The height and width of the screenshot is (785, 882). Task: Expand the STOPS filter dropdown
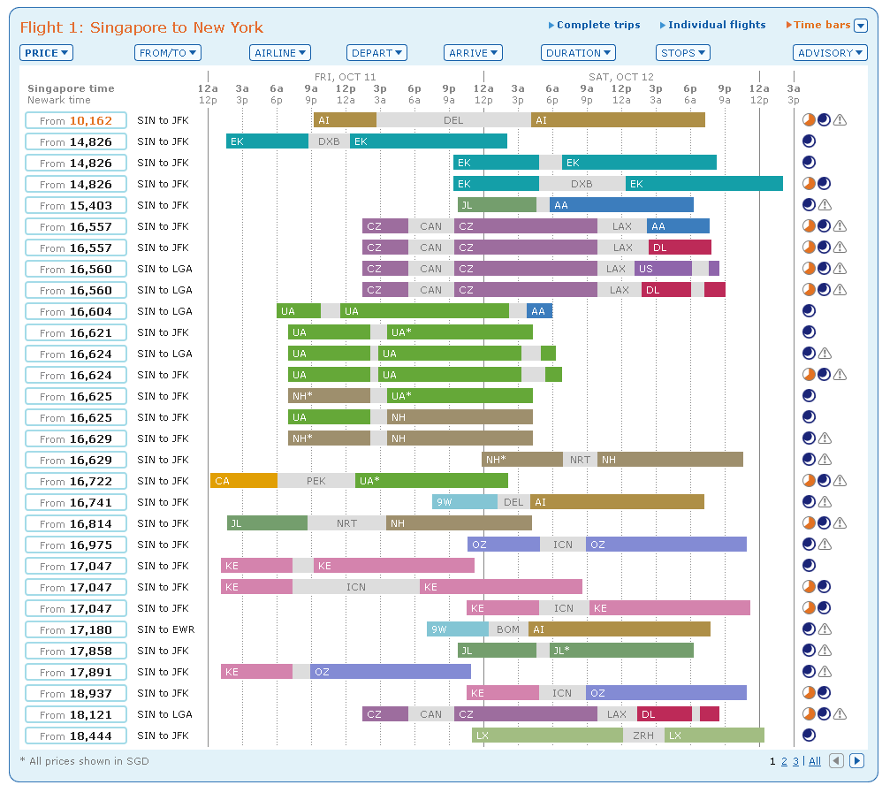[682, 53]
